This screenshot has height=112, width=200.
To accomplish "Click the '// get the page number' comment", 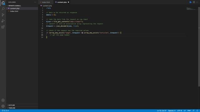I will coord(60,35).
